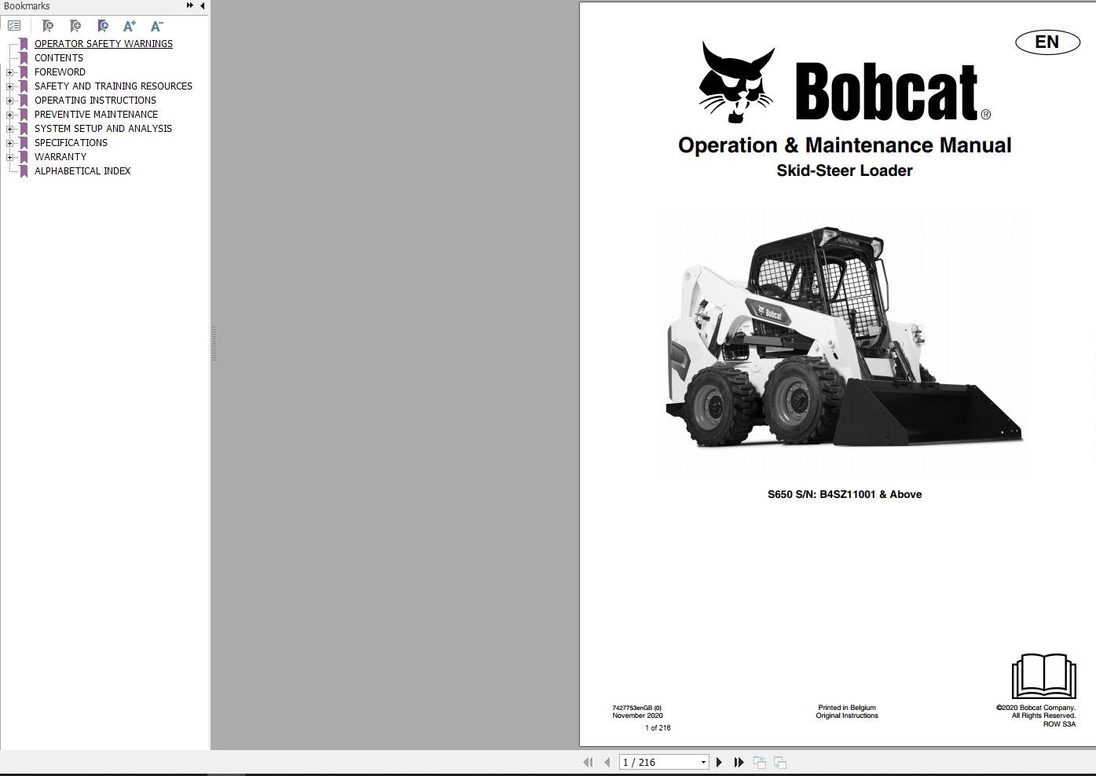This screenshot has height=776, width=1096.
Task: Select the SPECIFICATIONS bookmark label
Action: coord(71,143)
